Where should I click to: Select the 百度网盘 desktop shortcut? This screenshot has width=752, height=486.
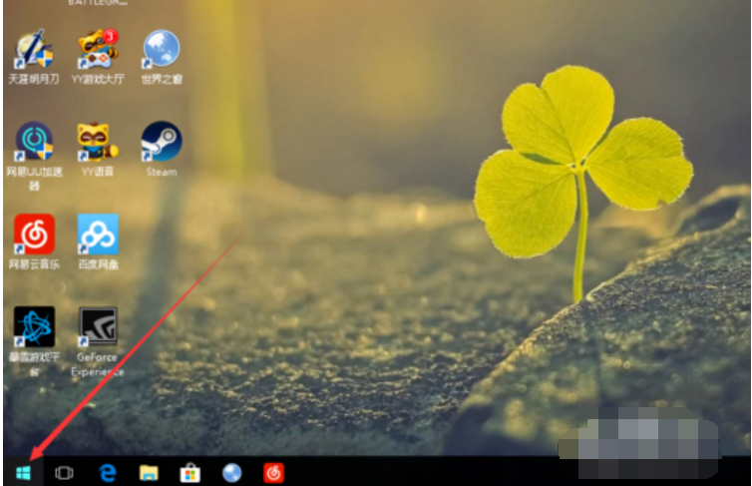pos(98,235)
